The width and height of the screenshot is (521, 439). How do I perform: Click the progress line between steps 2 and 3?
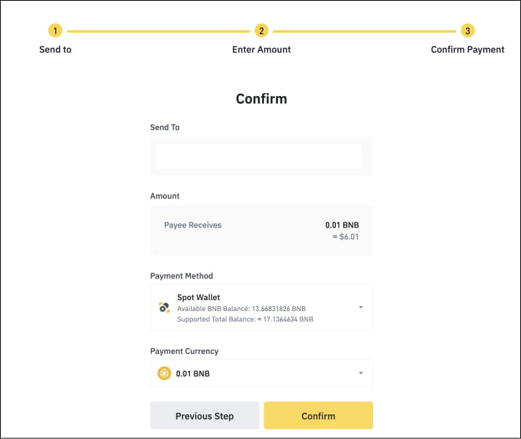pos(364,31)
